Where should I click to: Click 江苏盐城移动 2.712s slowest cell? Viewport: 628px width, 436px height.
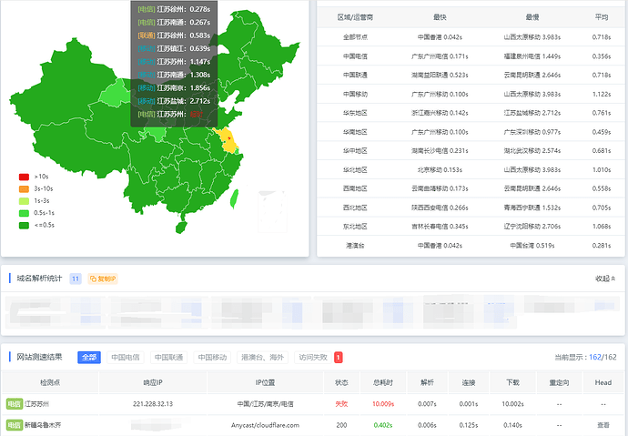[x=532, y=113]
